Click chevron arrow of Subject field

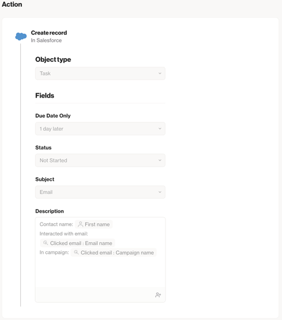[160, 192]
